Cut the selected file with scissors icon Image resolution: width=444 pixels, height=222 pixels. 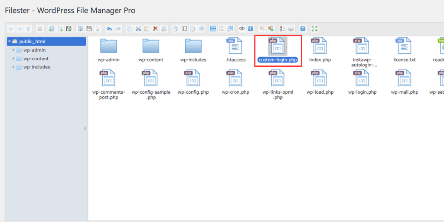(x=138, y=29)
